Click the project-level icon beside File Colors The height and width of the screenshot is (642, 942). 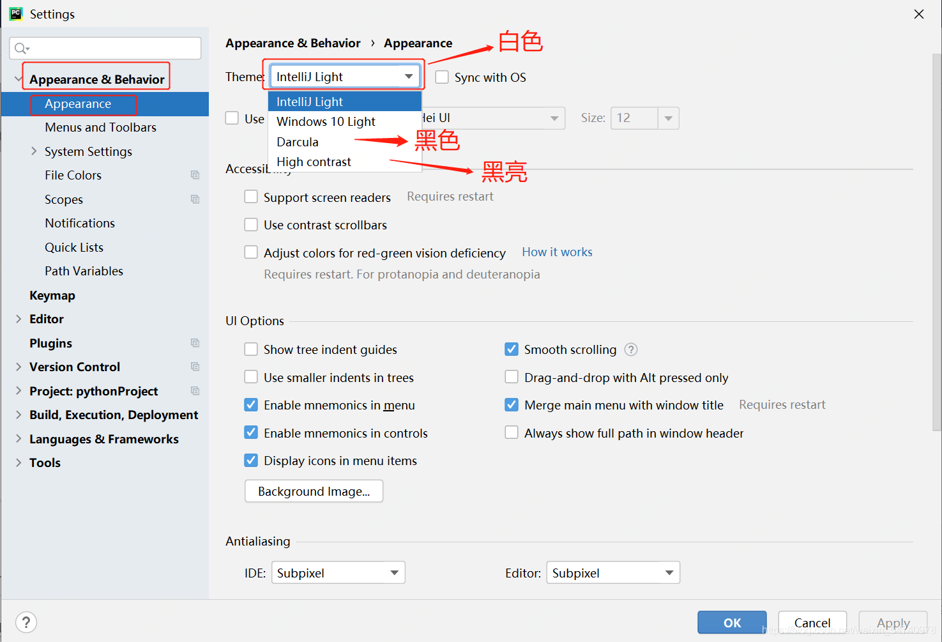click(x=195, y=175)
